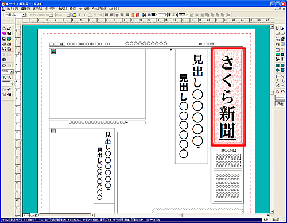Click the open folder icon in left toolbar
Viewport: 287px width, 223px height.
pos(9,28)
